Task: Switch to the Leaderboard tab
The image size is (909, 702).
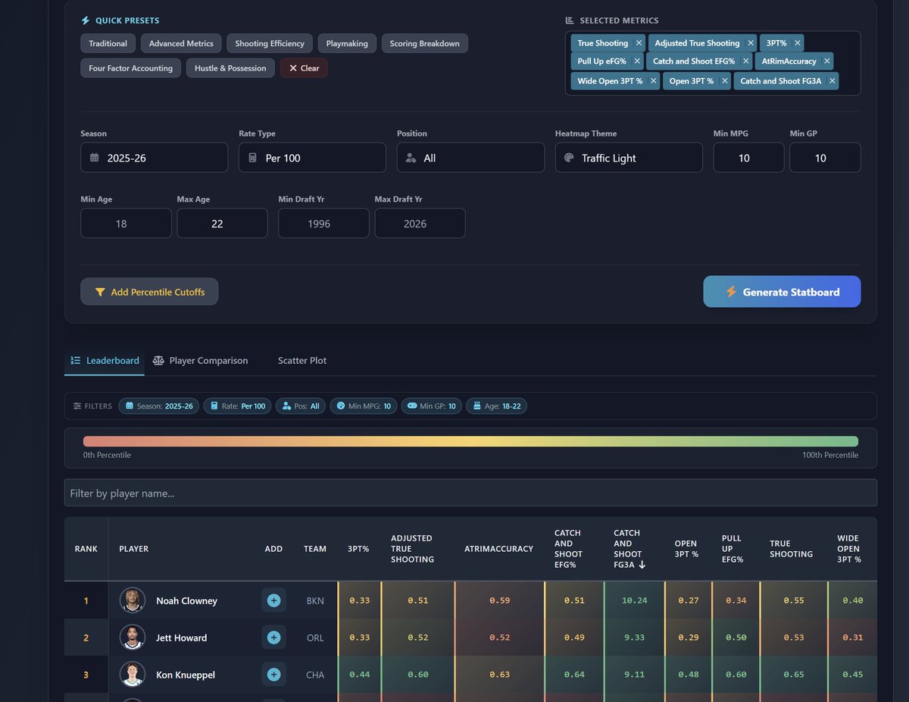Action: 105,361
